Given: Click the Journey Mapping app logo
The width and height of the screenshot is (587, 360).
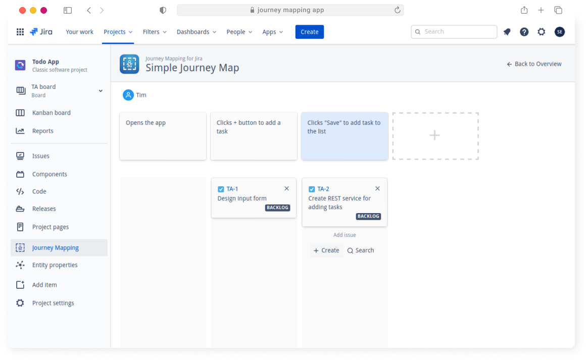Looking at the screenshot, I should click(129, 64).
